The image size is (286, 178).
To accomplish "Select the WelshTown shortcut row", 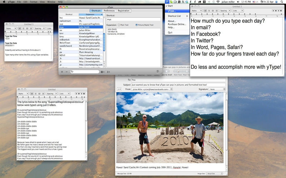I will pyautogui.click(x=81, y=43).
